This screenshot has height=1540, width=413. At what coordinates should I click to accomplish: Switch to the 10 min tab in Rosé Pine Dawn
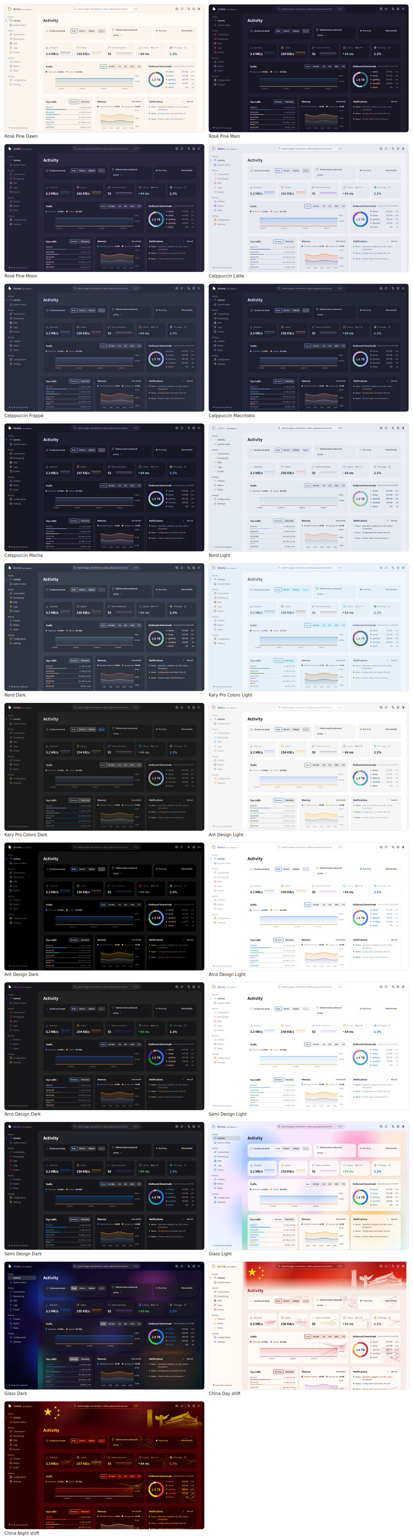[x=112, y=66]
